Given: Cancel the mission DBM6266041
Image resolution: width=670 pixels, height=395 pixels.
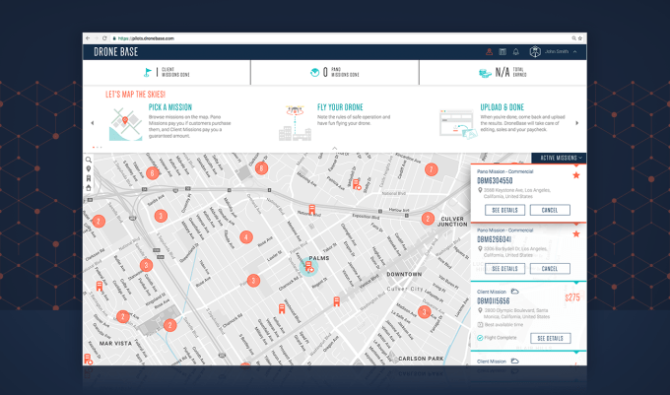Looking at the screenshot, I should (x=550, y=269).
